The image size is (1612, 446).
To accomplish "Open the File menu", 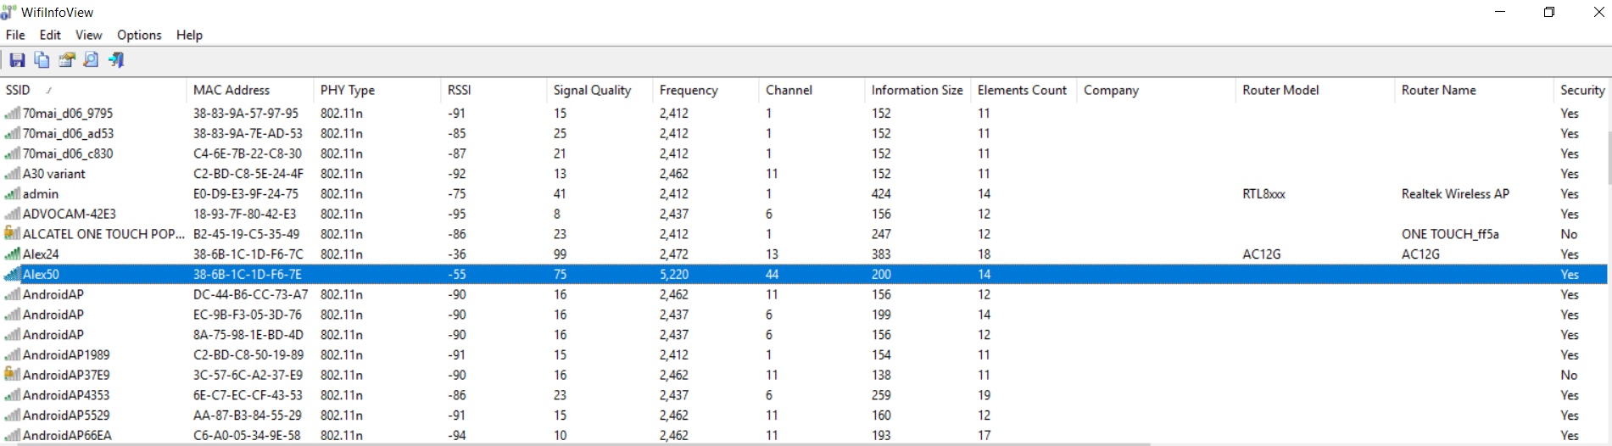I will [15, 35].
